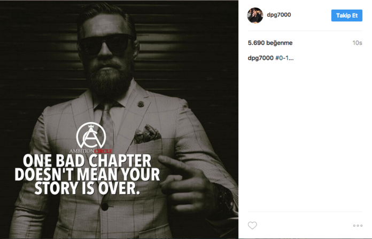The height and width of the screenshot is (239, 372).
Task: View the 5.690 beğenme likes list
Action: (x=270, y=43)
